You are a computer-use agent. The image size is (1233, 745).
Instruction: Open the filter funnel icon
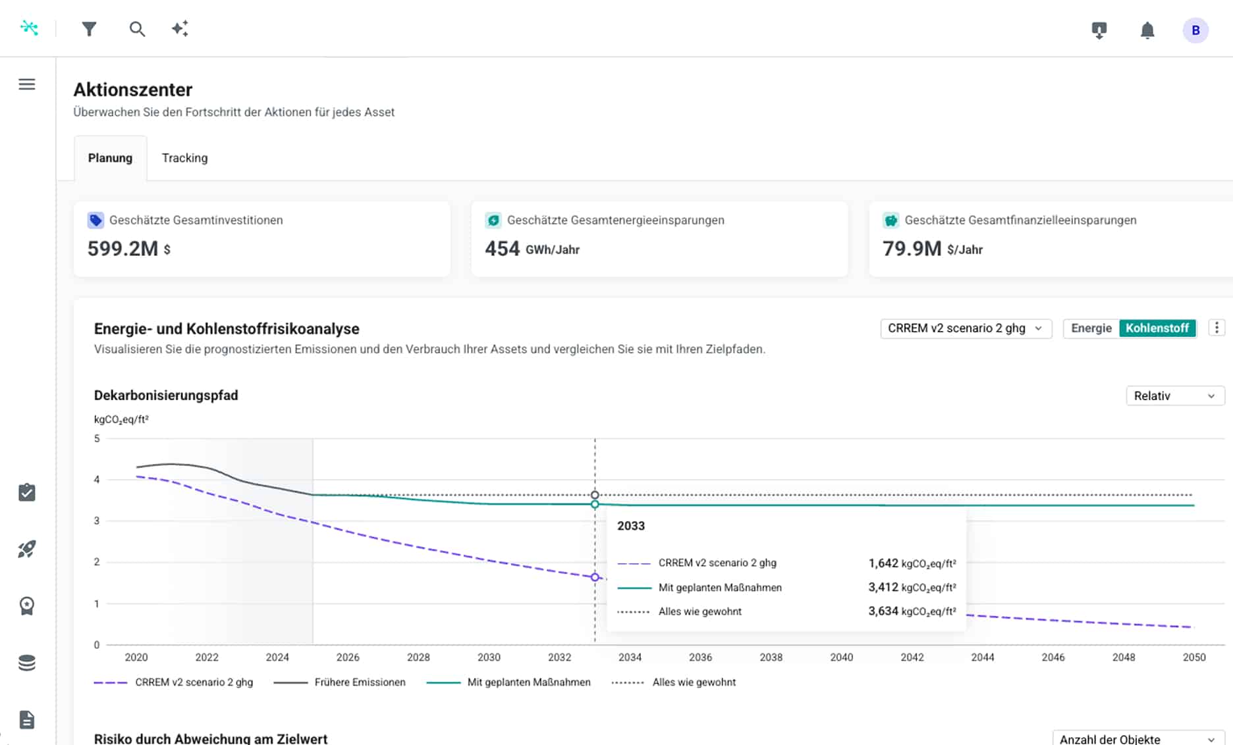(x=89, y=29)
